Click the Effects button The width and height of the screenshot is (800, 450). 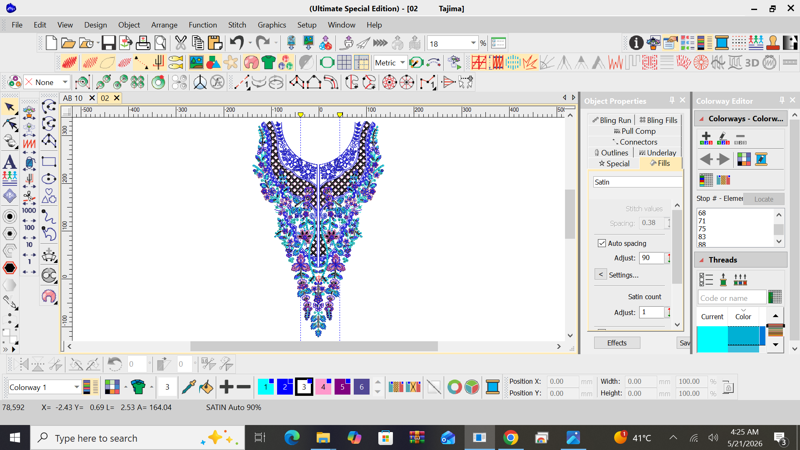(617, 343)
